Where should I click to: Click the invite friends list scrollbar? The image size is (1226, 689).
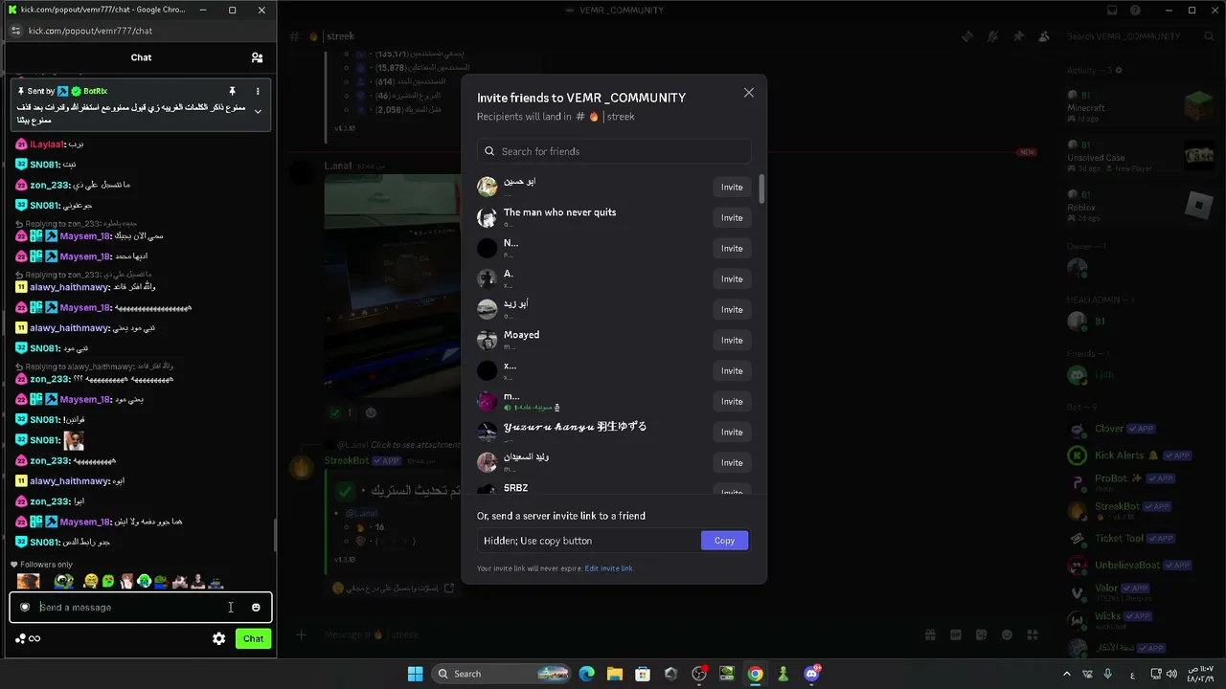[x=761, y=189]
